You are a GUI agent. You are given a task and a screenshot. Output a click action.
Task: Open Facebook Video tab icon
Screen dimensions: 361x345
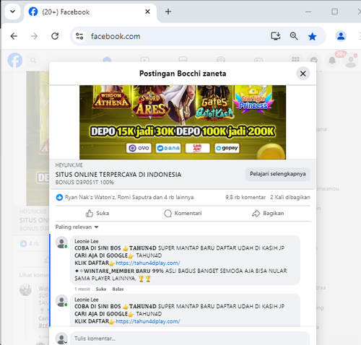click(144, 59)
